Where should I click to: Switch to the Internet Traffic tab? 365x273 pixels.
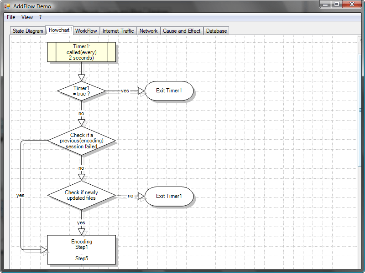(118, 30)
